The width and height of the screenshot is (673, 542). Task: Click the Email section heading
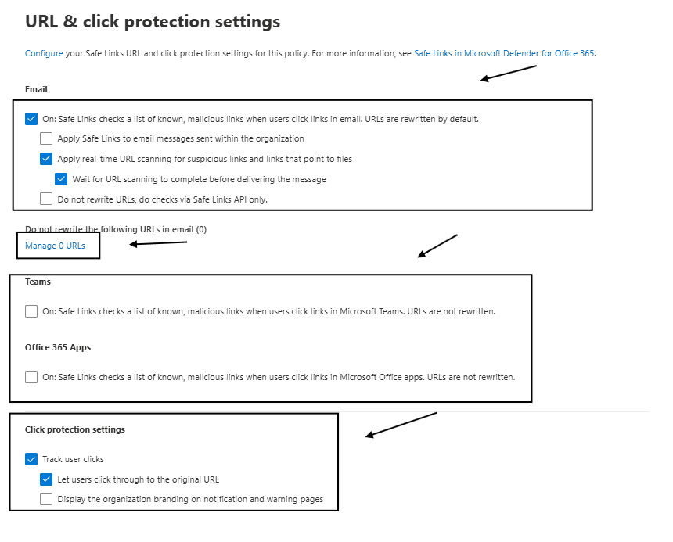click(x=36, y=89)
